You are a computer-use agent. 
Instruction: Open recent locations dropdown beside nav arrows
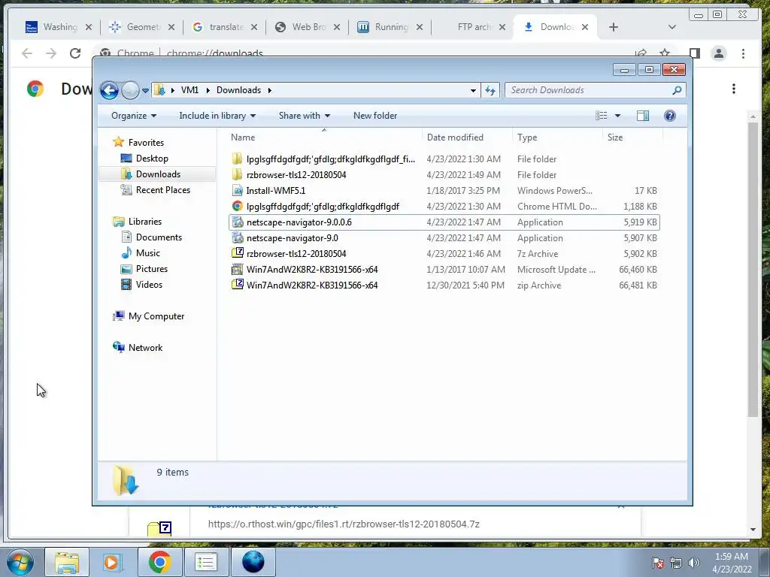[145, 91]
